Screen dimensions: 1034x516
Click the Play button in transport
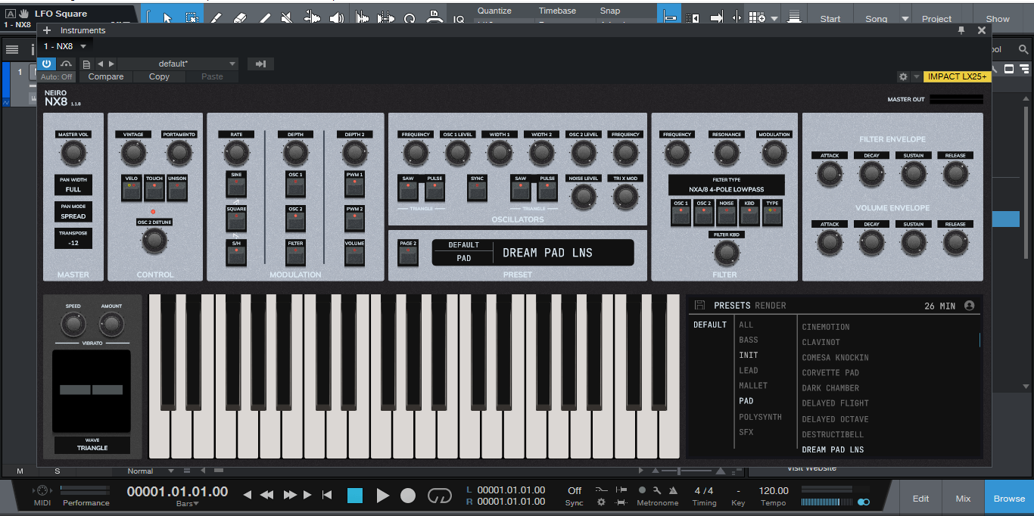pos(382,496)
